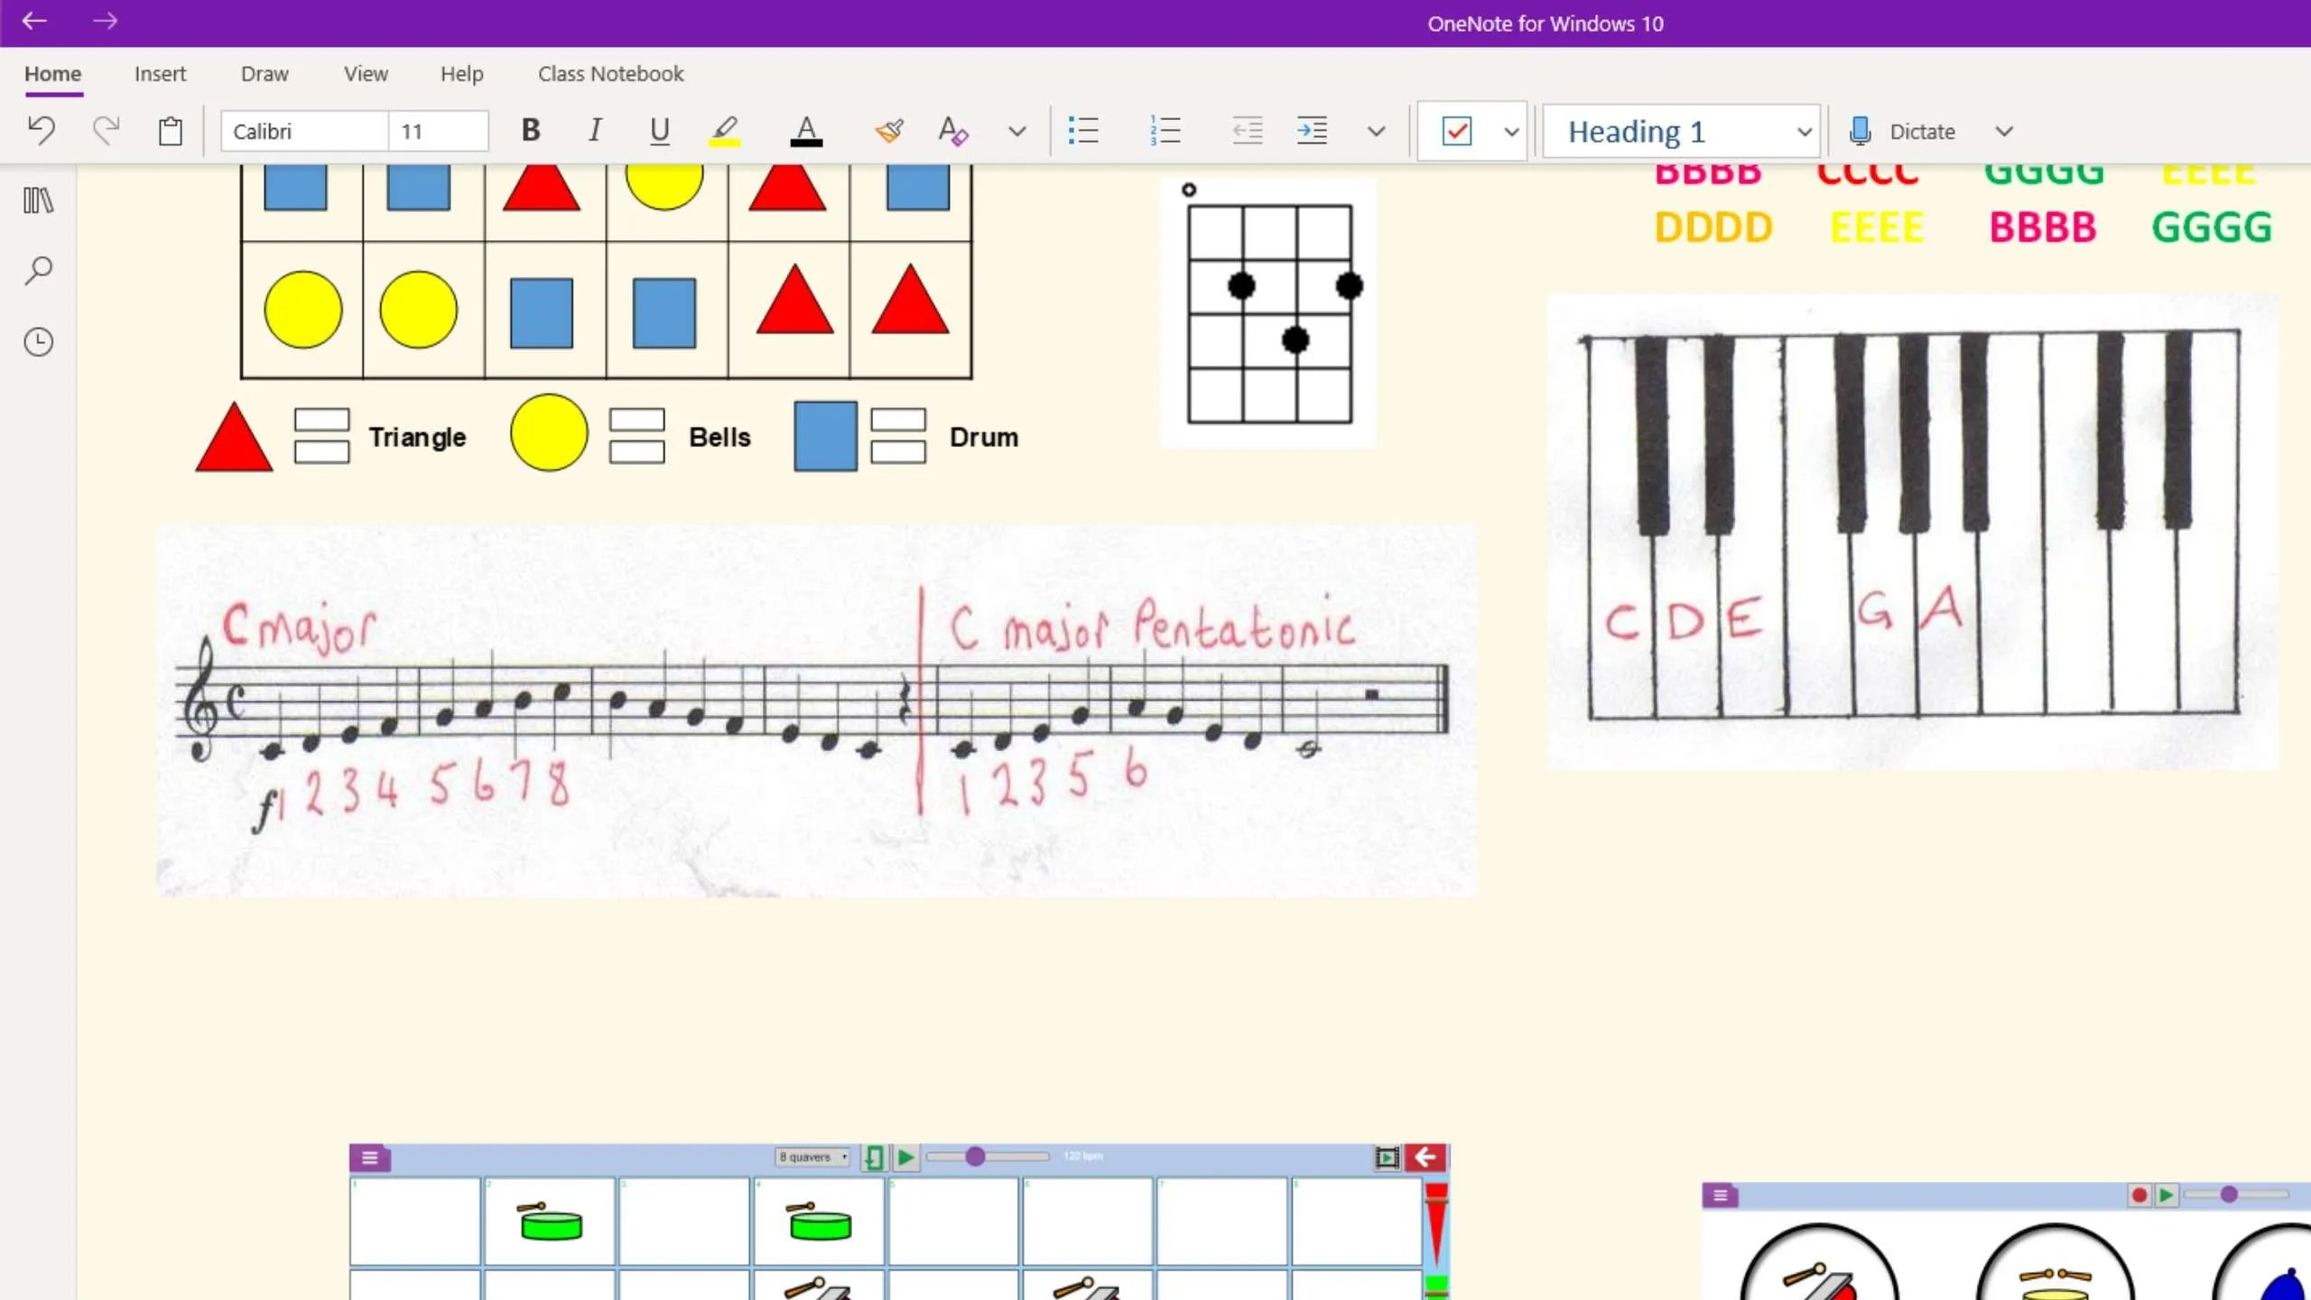
Task: Toggle underline formatting
Action: 660,132
